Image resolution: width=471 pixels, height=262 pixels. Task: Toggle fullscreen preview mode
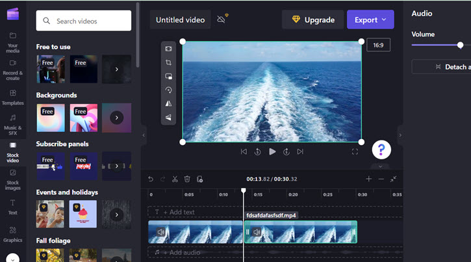pos(355,151)
